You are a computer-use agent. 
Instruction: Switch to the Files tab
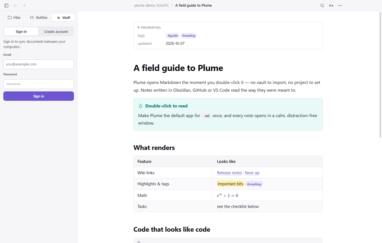(14, 17)
